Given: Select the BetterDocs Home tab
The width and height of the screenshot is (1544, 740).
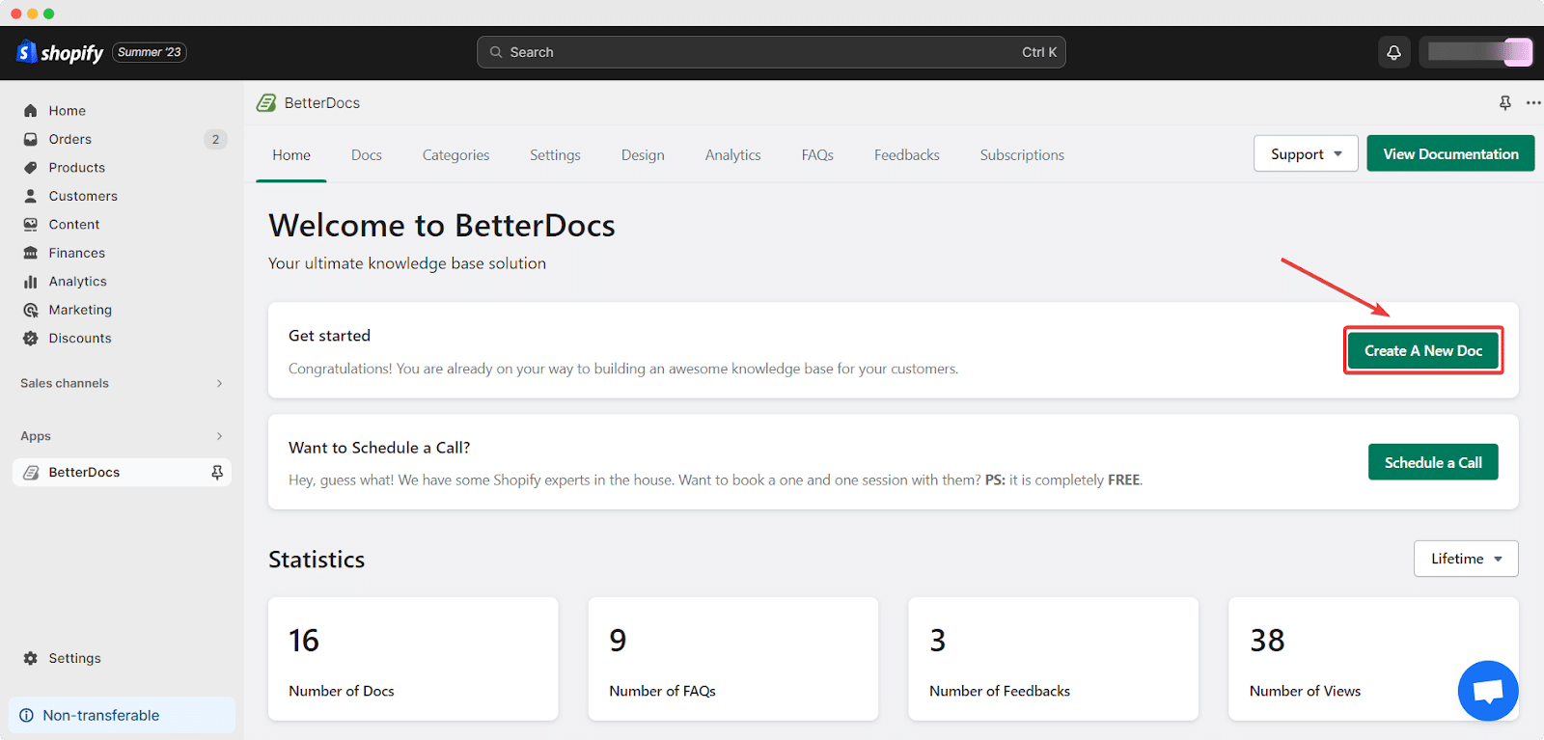Looking at the screenshot, I should pyautogui.click(x=291, y=155).
